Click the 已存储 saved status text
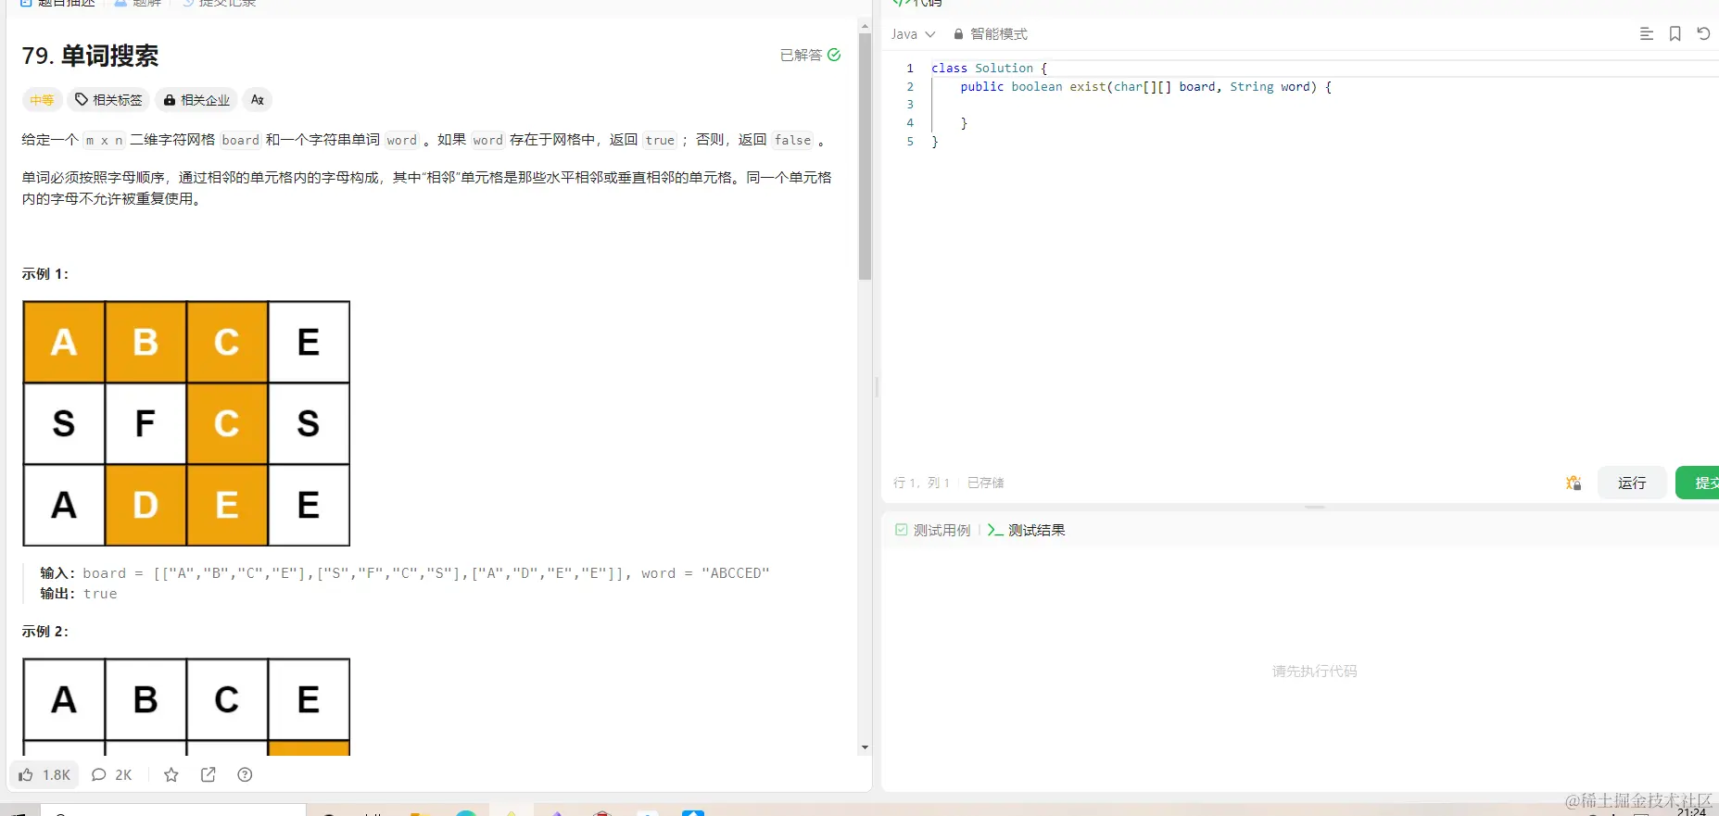Viewport: 1719px width, 816px height. coord(986,483)
